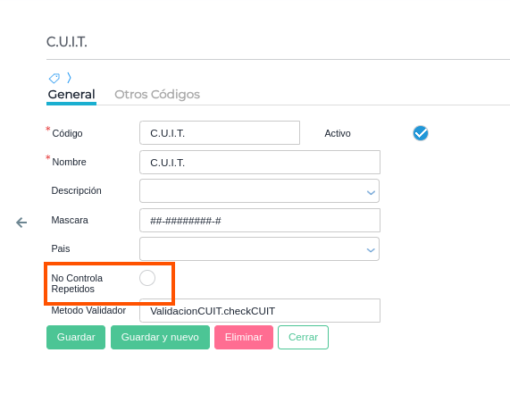Focus the Código input field
This screenshot has width=510, height=395.
pos(220,133)
